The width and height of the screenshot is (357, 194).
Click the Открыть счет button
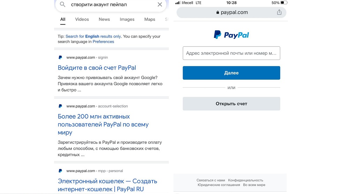(231, 104)
